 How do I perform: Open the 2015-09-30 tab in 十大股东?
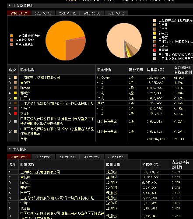tap(116, 157)
